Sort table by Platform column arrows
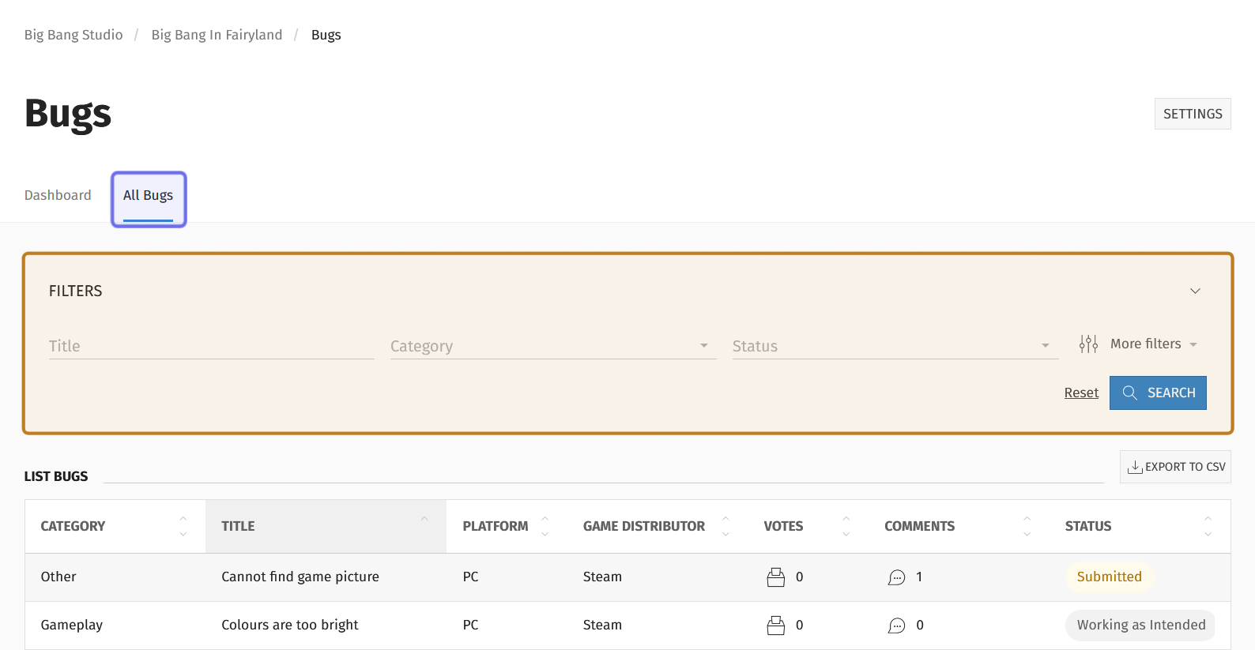Viewport: 1255px width, 650px height. [x=545, y=526]
